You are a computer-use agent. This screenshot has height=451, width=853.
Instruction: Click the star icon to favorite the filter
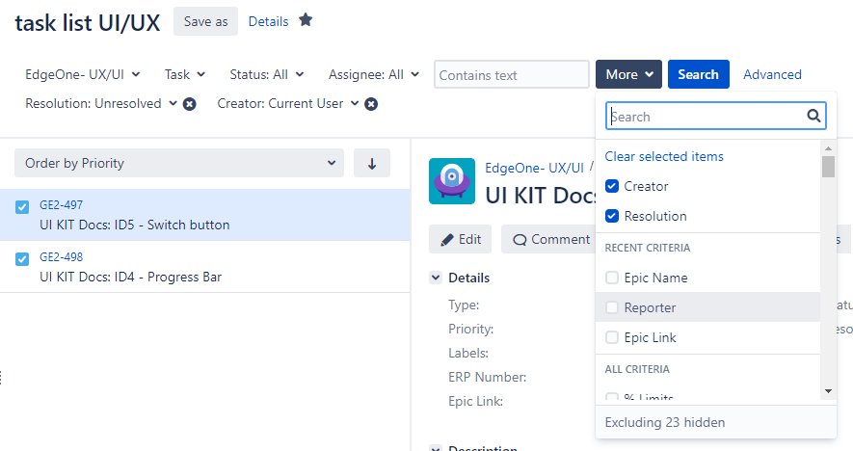306,20
